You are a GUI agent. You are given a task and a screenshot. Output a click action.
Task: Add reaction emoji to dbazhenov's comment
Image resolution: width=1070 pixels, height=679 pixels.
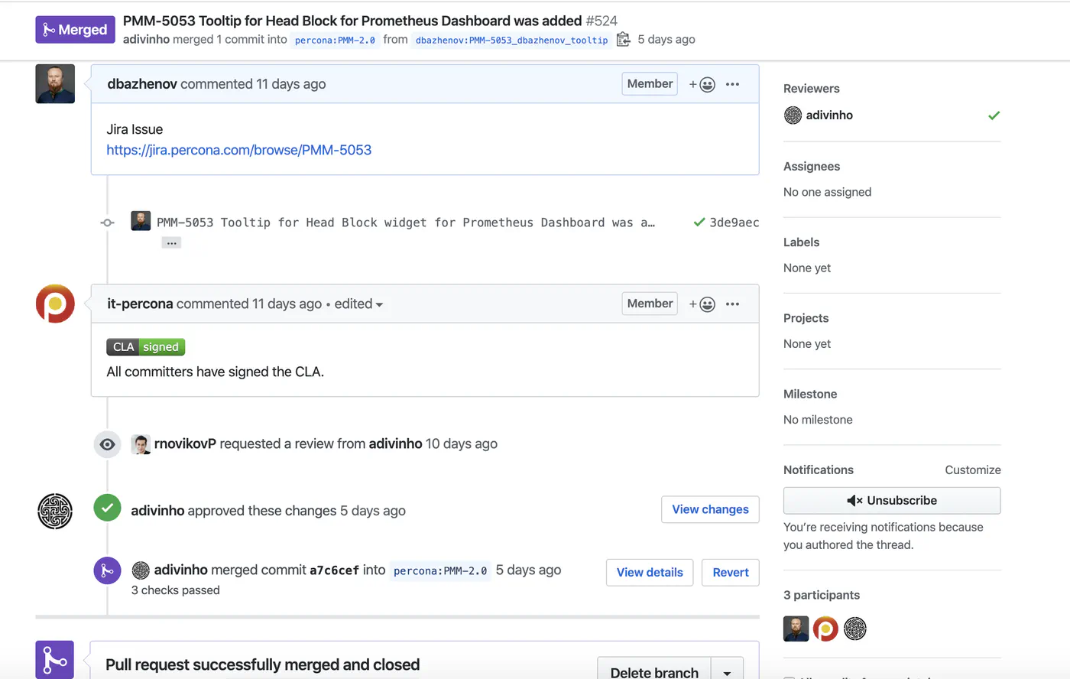[x=702, y=84]
